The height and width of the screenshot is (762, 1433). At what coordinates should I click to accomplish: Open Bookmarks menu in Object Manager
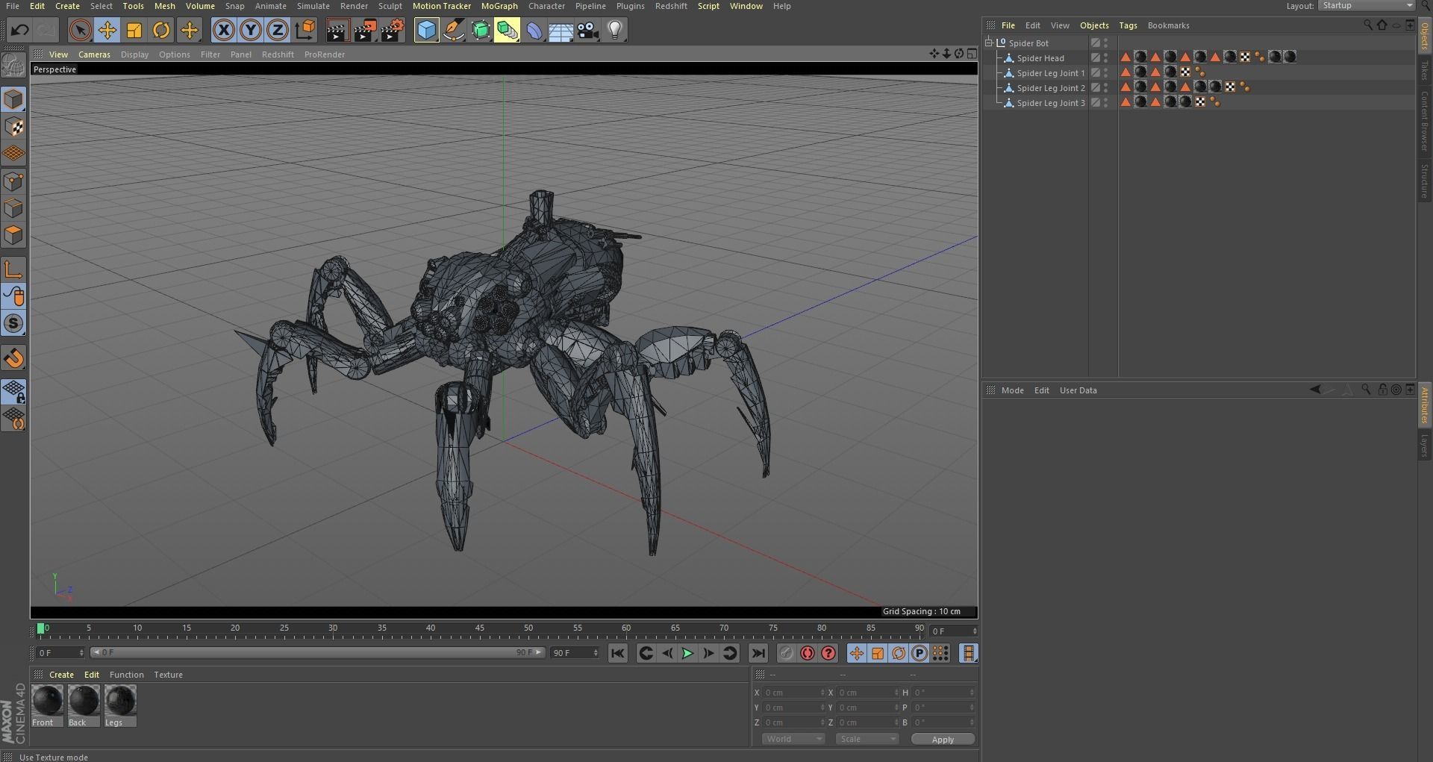[x=1168, y=25]
